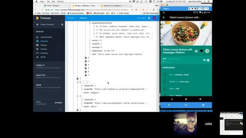Expand recipe node 7 in tree
The width and height of the screenshot is (246, 138).
86,75
